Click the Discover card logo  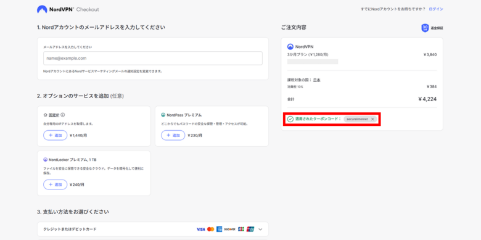coord(230,230)
